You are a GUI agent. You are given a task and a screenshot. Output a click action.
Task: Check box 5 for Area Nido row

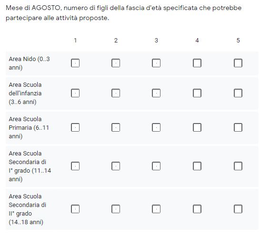click(x=238, y=63)
